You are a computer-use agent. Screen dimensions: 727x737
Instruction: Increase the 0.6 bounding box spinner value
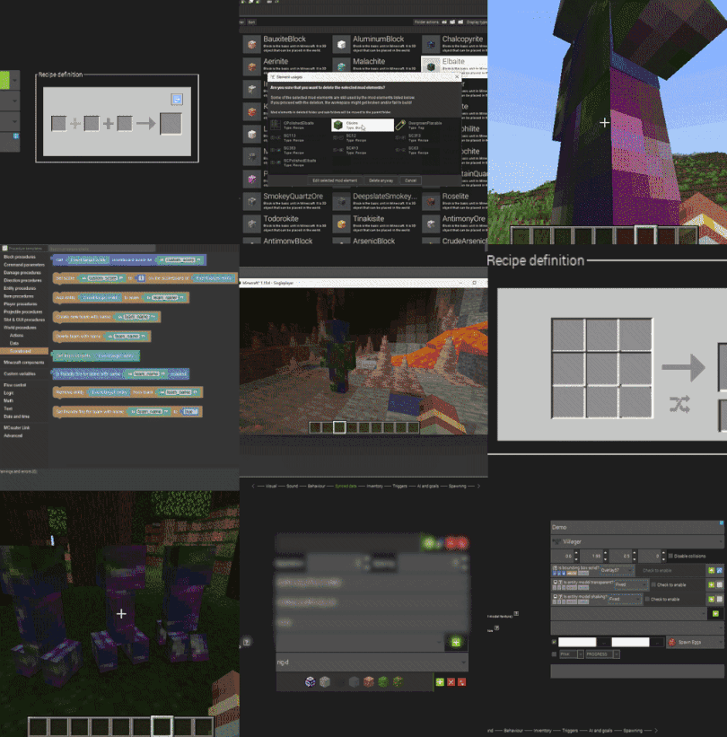(x=576, y=553)
